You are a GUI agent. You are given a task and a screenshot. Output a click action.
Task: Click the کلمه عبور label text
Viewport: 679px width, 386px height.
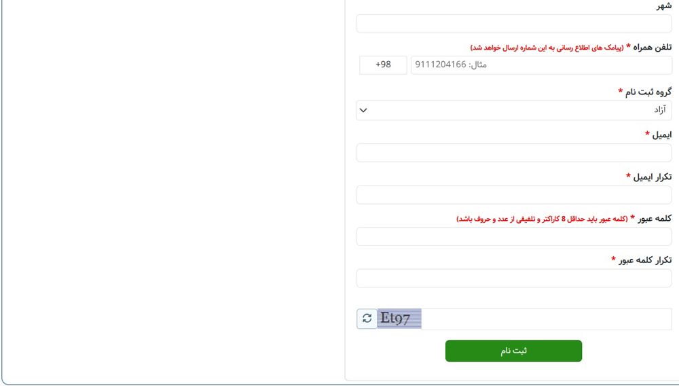pyautogui.click(x=655, y=219)
